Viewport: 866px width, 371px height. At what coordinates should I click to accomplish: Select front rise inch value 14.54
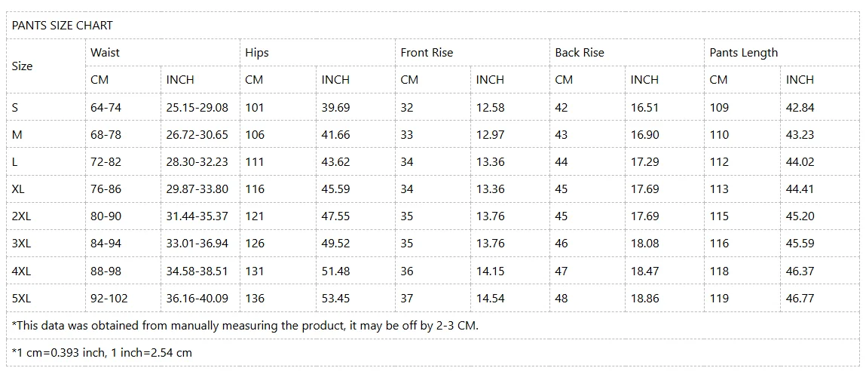[490, 298]
